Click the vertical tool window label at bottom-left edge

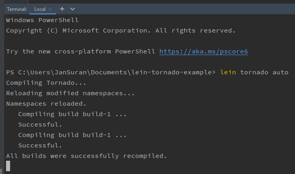2,170
